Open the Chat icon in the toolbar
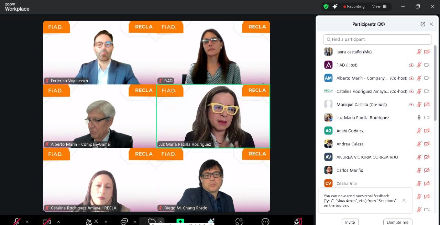This screenshot has height=225, width=440. pyautogui.click(x=124, y=222)
